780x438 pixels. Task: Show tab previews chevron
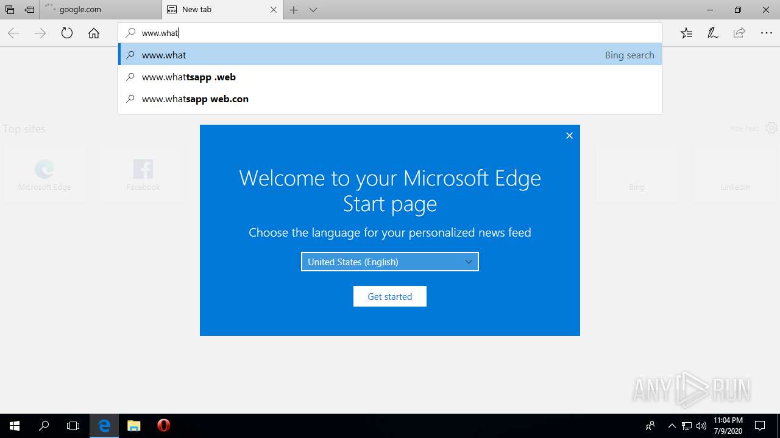[313, 10]
